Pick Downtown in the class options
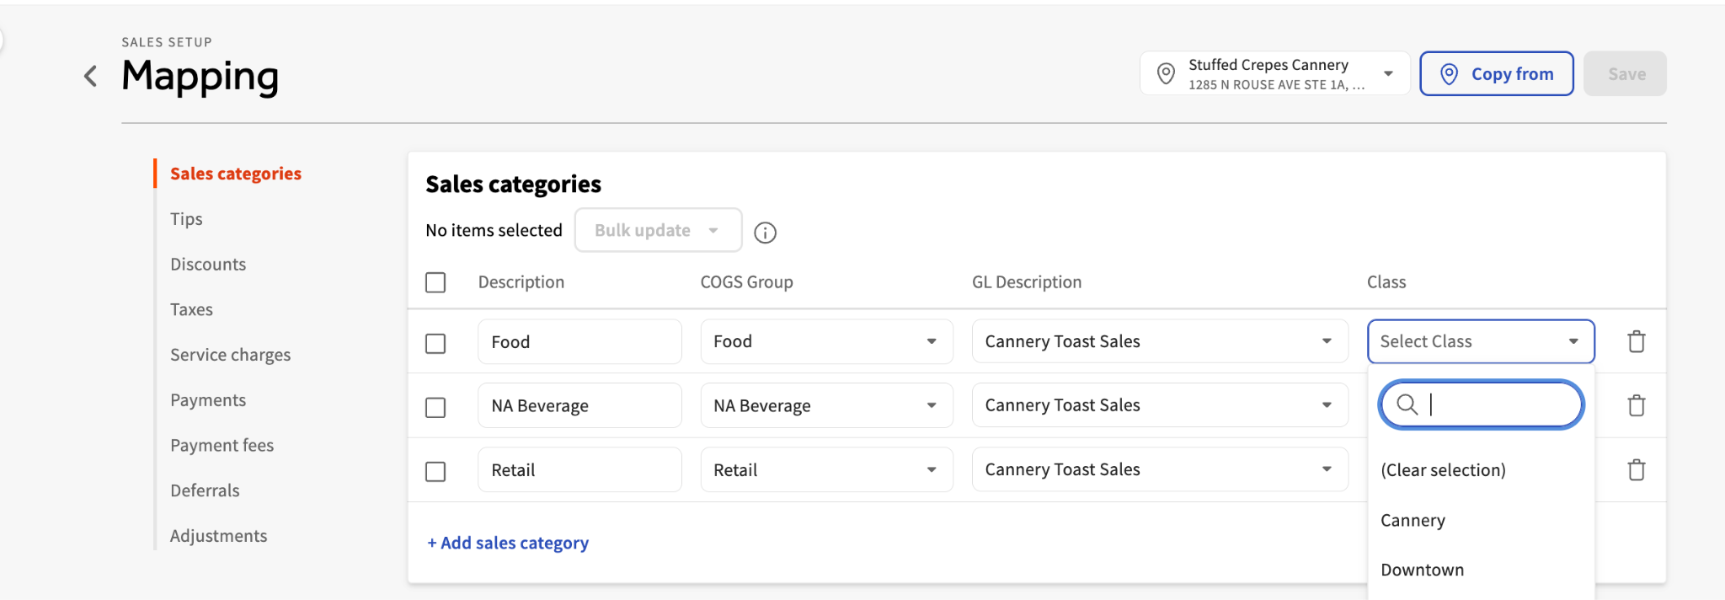 [1422, 571]
